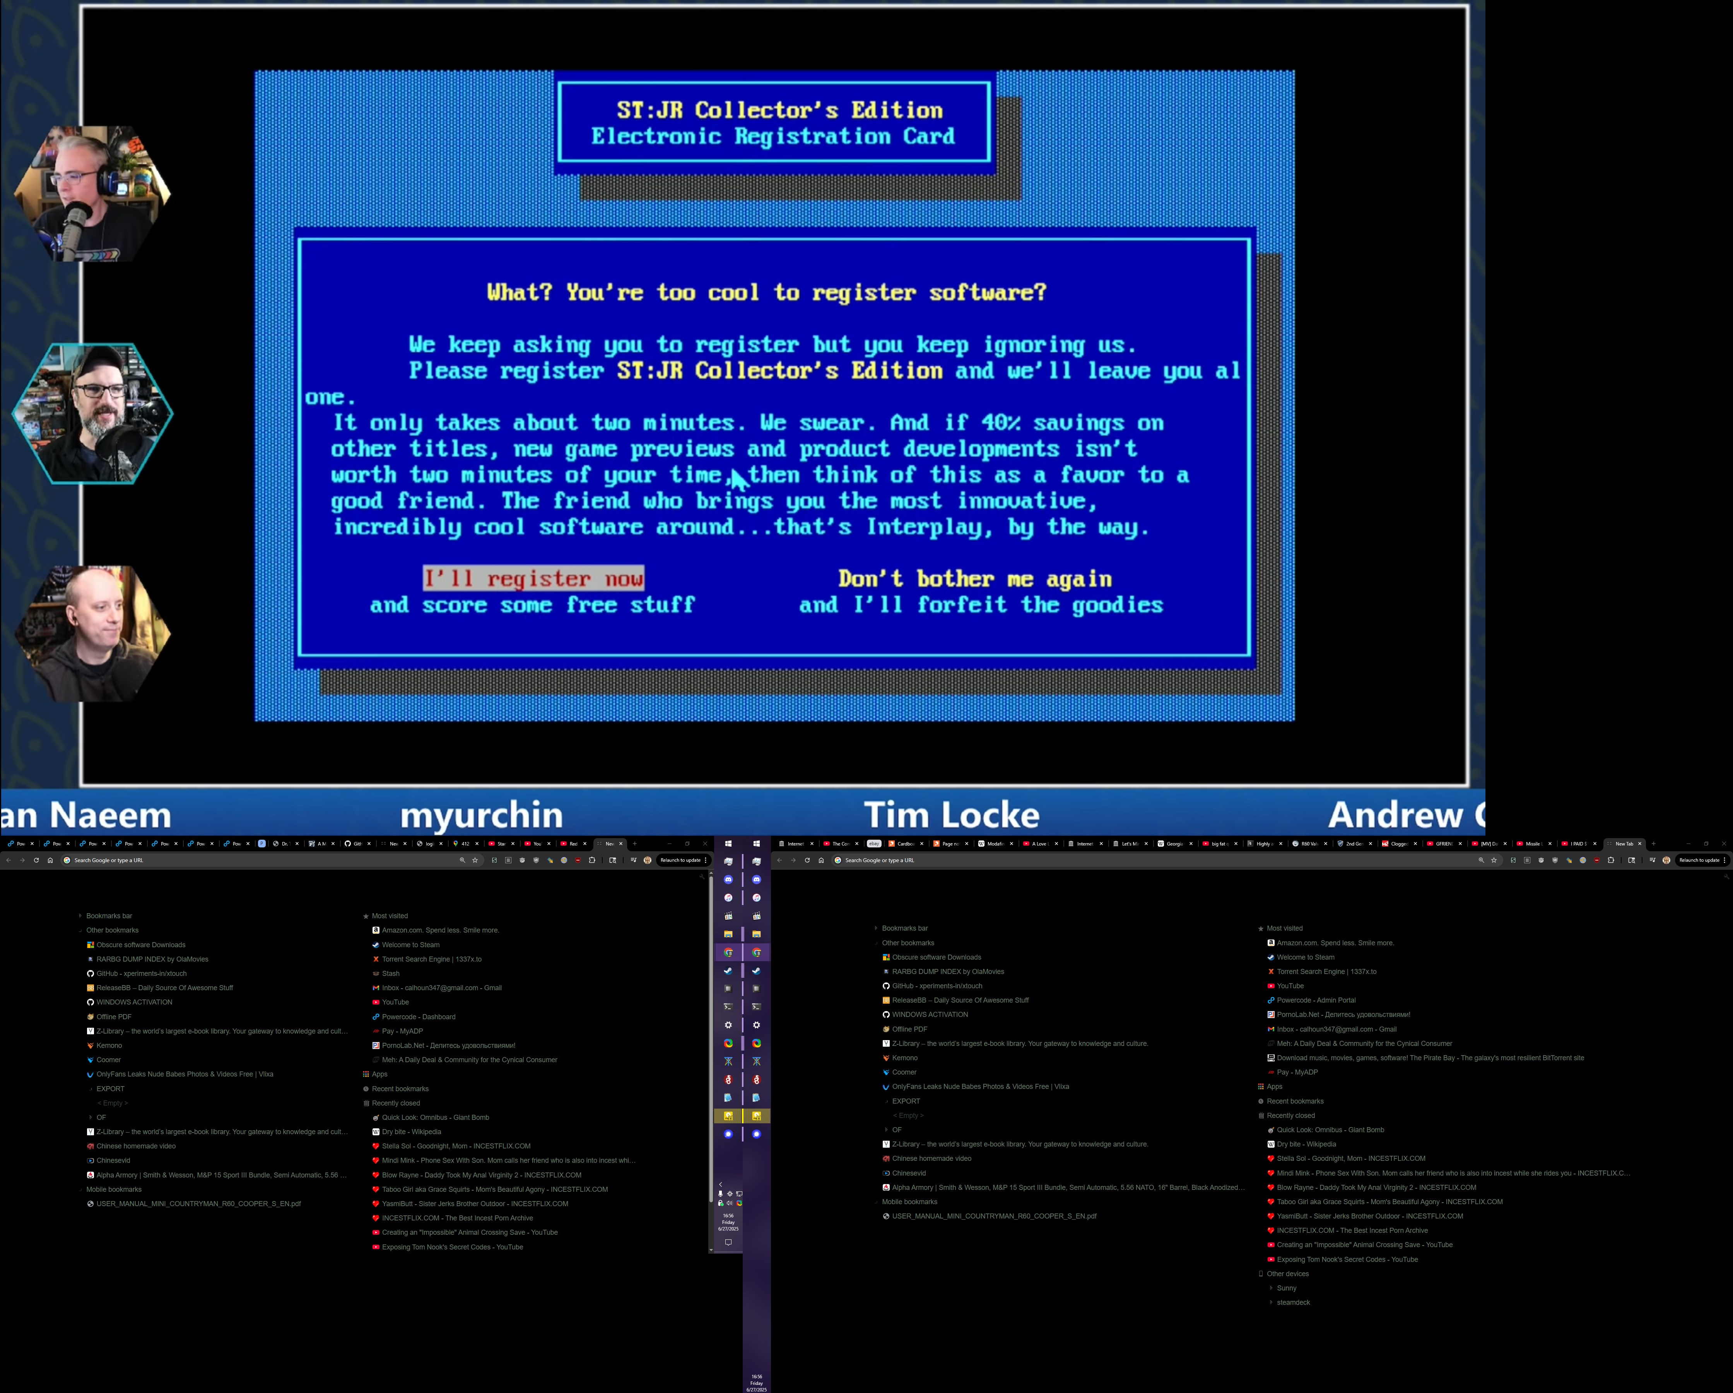
Task: Open the zoom magnifier icon in the left Chrome window
Action: (462, 861)
